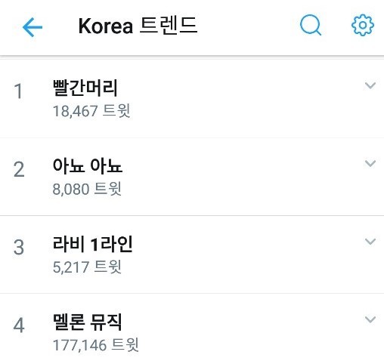The image size is (384, 361).
Task: Click the Korea 트렌드 page title
Action: click(138, 26)
